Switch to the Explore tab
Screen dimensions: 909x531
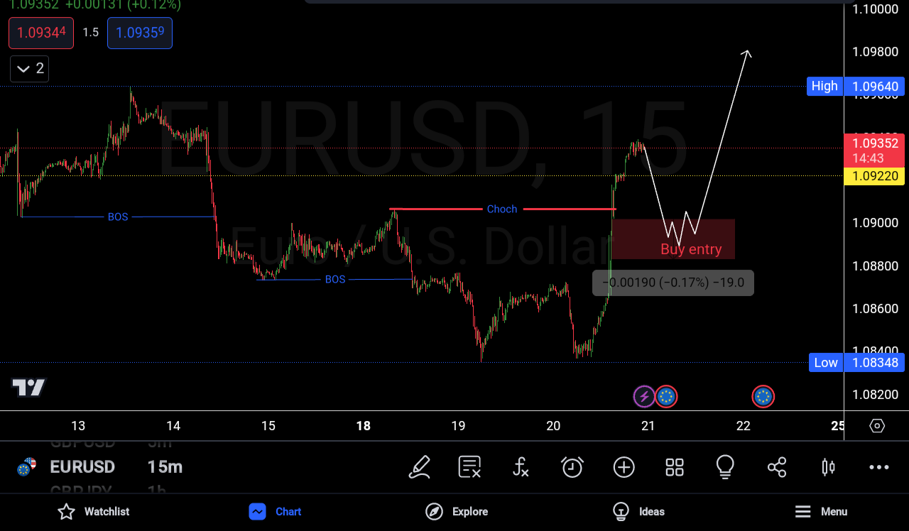coord(457,511)
